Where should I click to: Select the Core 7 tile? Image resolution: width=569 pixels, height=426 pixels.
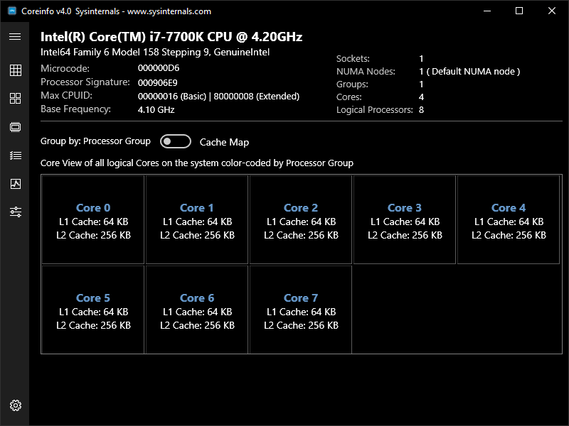301,310
